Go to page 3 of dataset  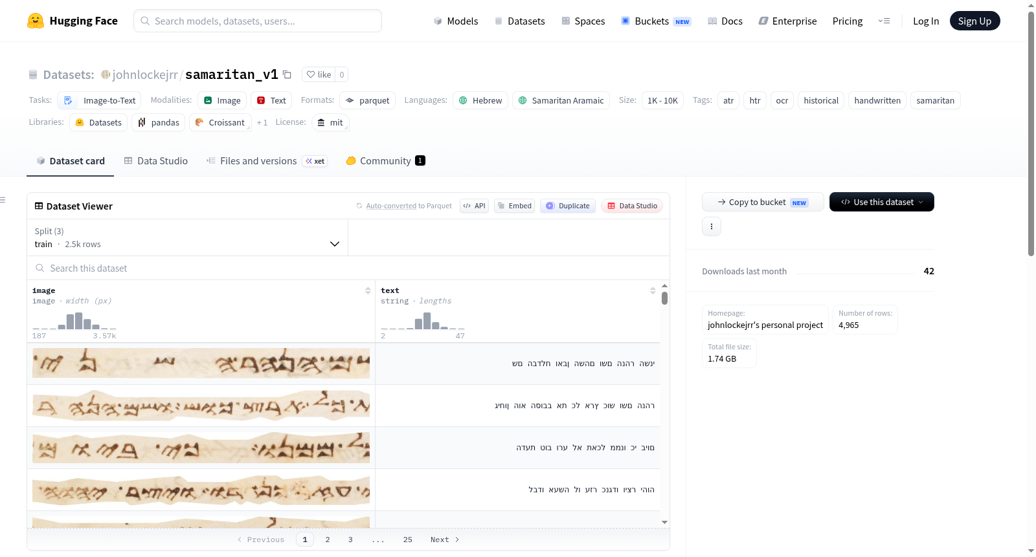[x=350, y=540]
